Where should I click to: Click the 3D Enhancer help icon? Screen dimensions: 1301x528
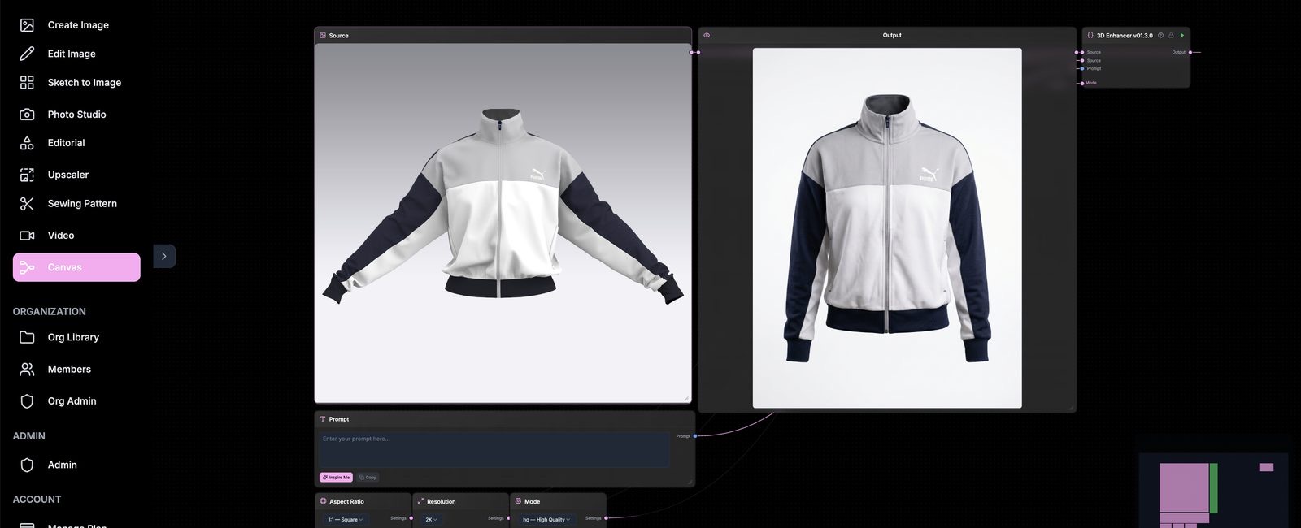pyautogui.click(x=1160, y=36)
